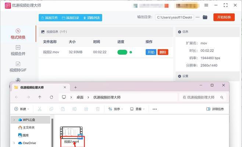This screenshot has width=242, height=147.
Task: Add a new tab in File Explorer
Action: [75, 87]
